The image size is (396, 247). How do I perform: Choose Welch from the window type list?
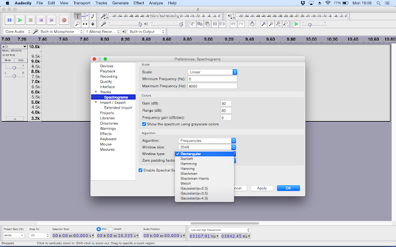click(204, 183)
